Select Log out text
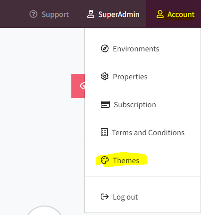Viewport: 201px width, 215px height. coord(125,197)
